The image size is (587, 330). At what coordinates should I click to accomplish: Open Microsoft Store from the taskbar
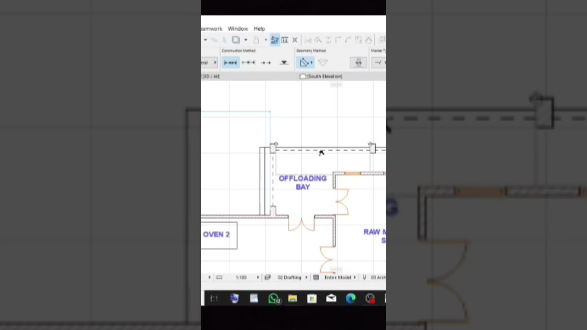pos(312,299)
